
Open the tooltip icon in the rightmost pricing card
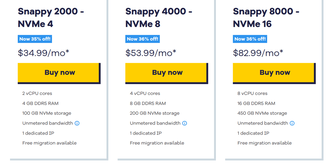292,123
